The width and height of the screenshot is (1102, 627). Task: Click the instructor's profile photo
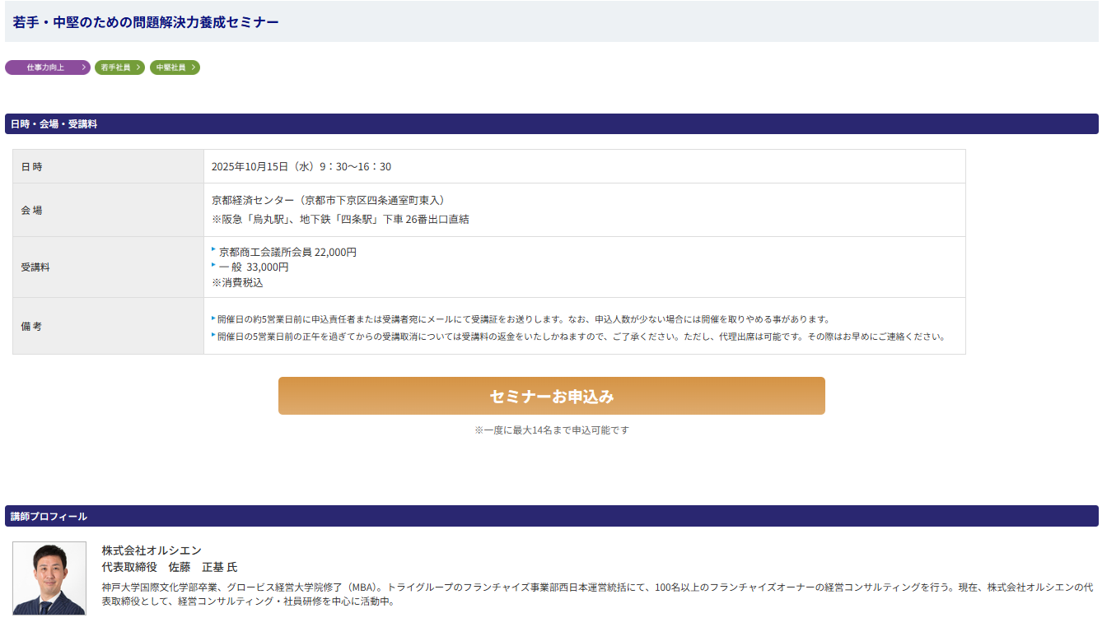pyautogui.click(x=49, y=578)
